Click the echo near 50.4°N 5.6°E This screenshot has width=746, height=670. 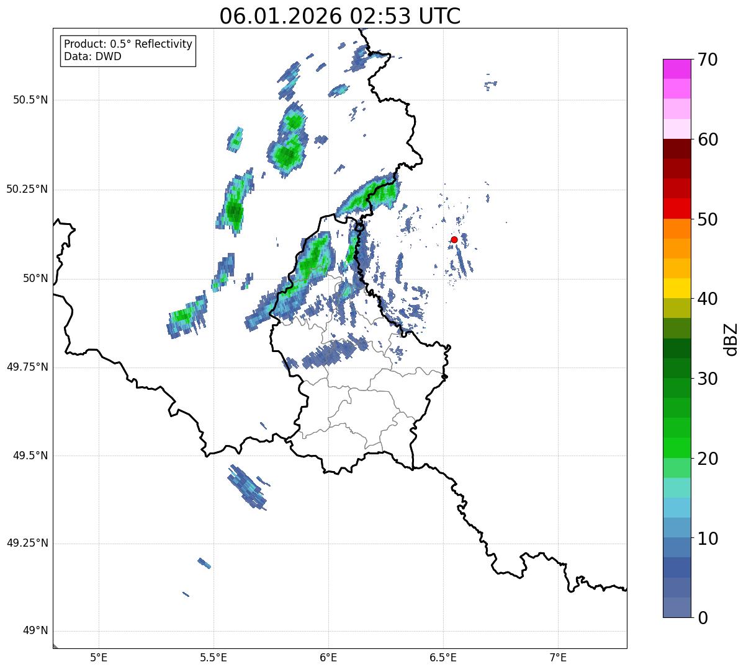pyautogui.click(x=236, y=140)
